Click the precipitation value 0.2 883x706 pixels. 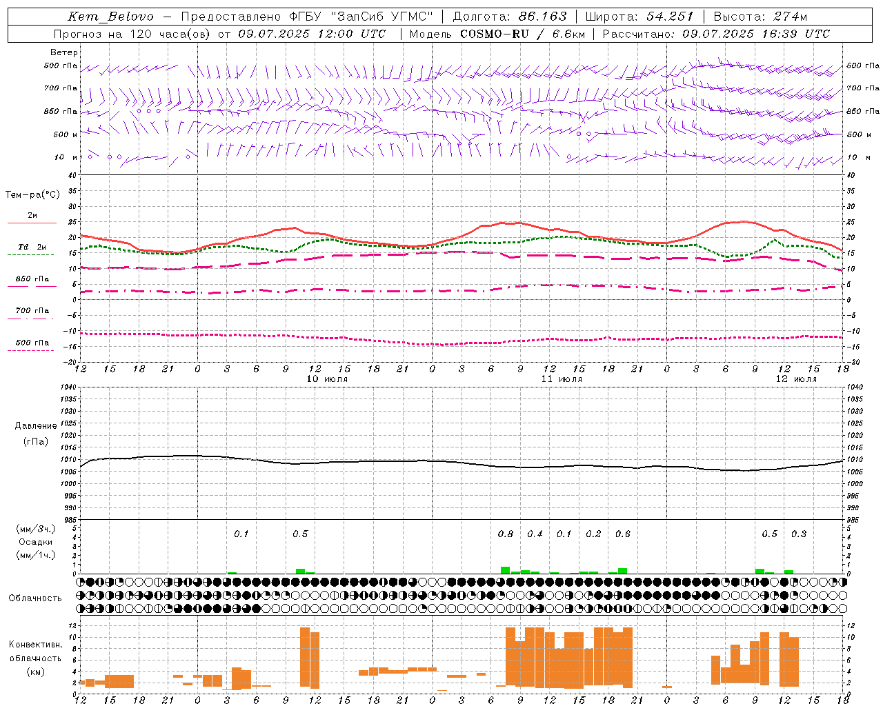(x=593, y=534)
